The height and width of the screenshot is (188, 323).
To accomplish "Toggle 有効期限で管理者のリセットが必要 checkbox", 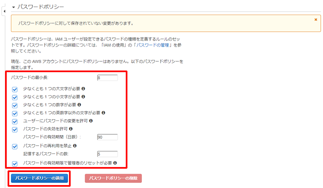I will pos(15,164).
